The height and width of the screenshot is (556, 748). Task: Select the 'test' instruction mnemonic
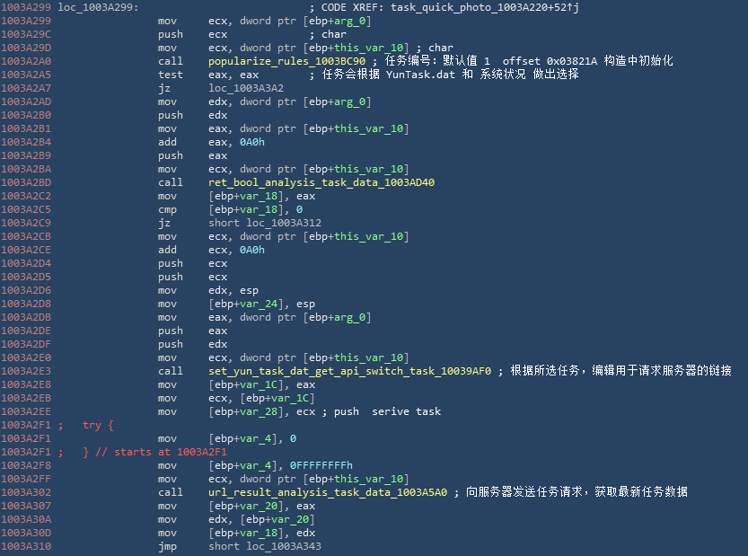[171, 75]
